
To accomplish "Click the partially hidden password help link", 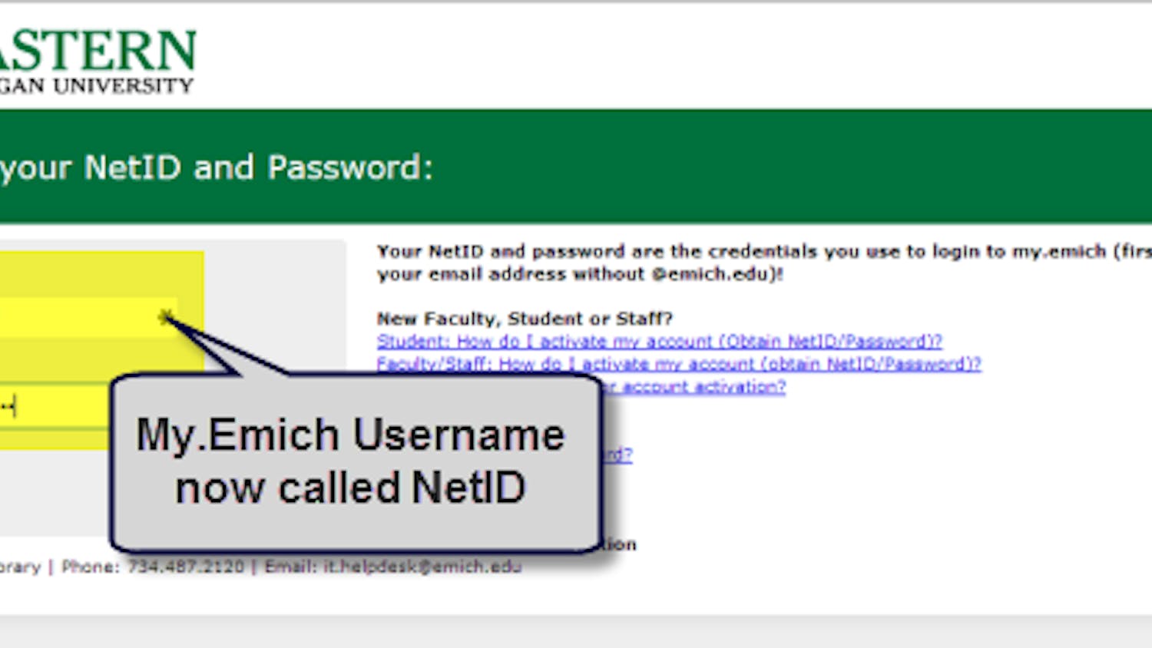I will click(x=618, y=455).
